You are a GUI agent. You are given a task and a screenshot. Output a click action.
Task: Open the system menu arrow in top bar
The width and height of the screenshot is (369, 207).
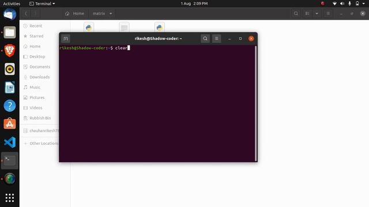pos(364,3)
